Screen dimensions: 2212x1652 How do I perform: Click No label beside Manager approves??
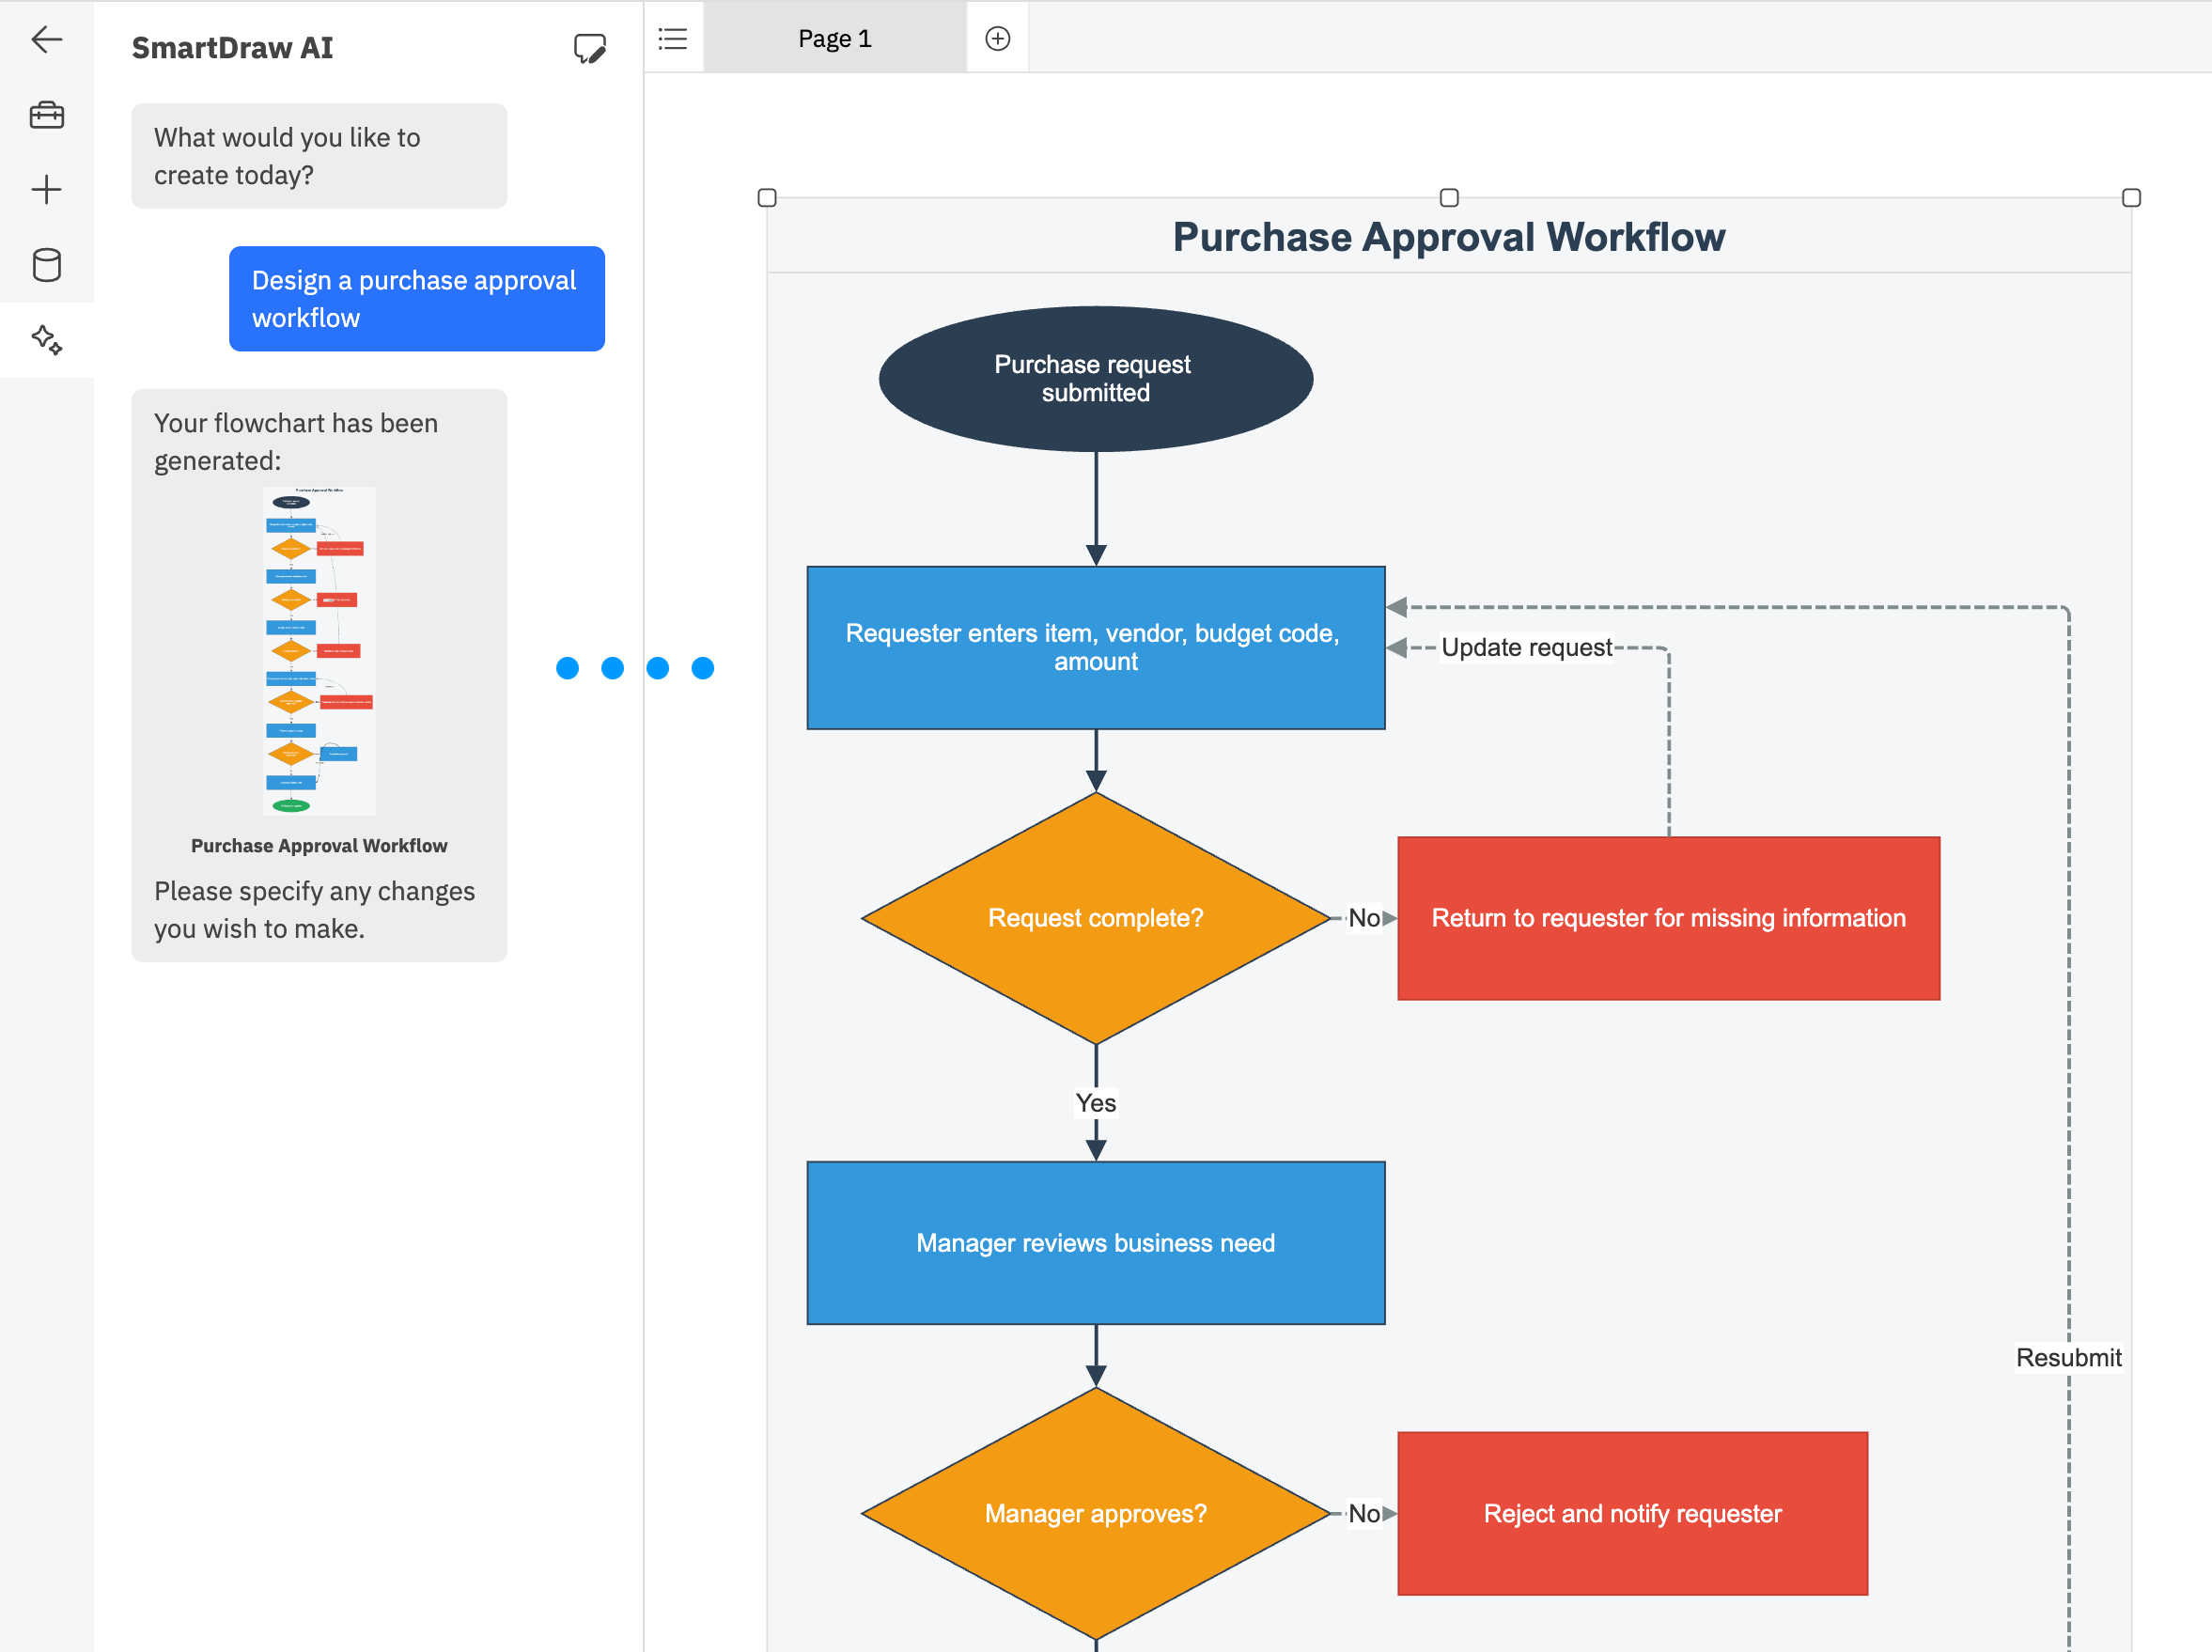coord(1364,1513)
